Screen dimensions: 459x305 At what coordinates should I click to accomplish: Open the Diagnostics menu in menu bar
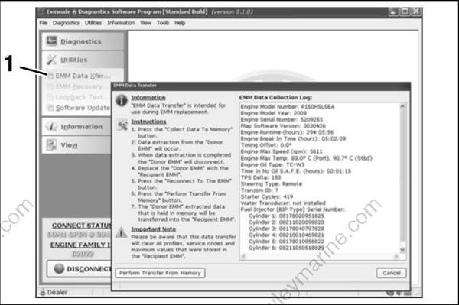coord(66,23)
